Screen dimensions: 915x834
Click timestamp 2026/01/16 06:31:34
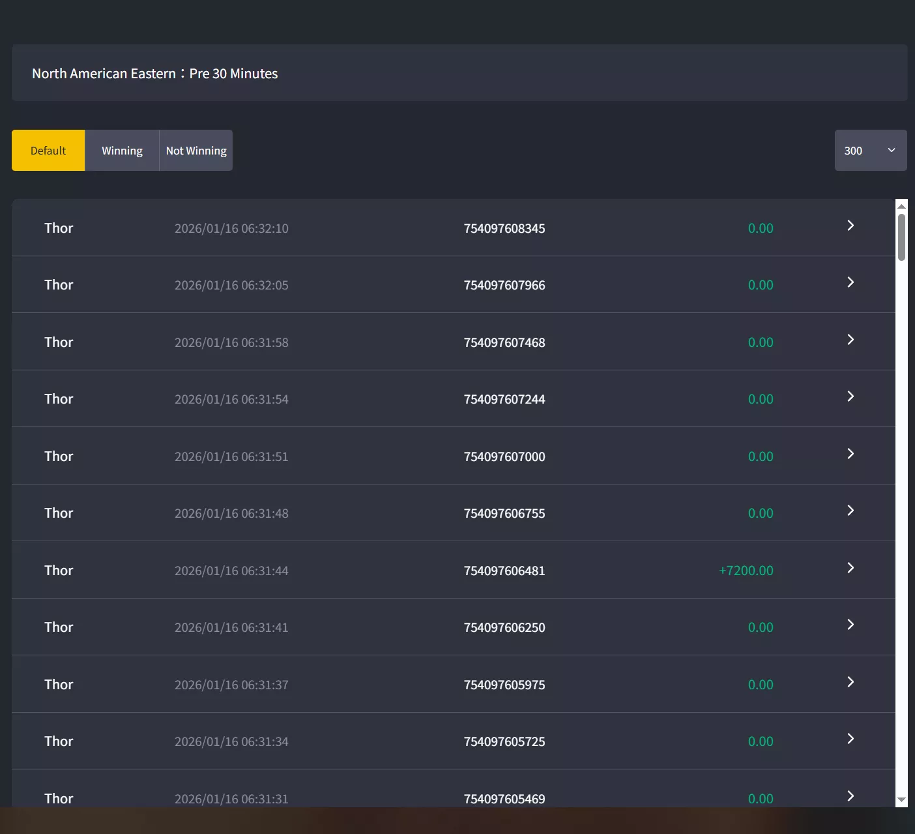click(231, 742)
